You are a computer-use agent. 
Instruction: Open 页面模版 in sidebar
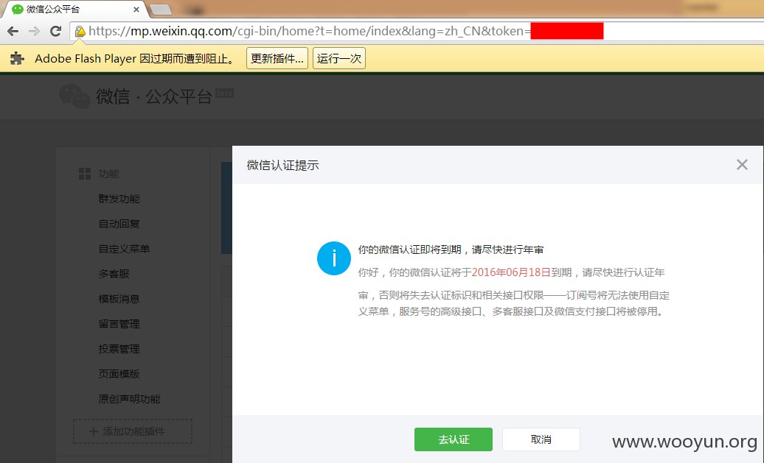click(x=119, y=374)
